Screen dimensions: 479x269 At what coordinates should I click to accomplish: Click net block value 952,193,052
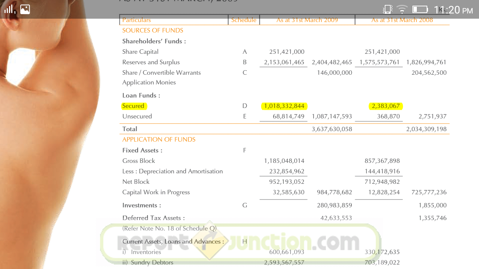point(287,182)
